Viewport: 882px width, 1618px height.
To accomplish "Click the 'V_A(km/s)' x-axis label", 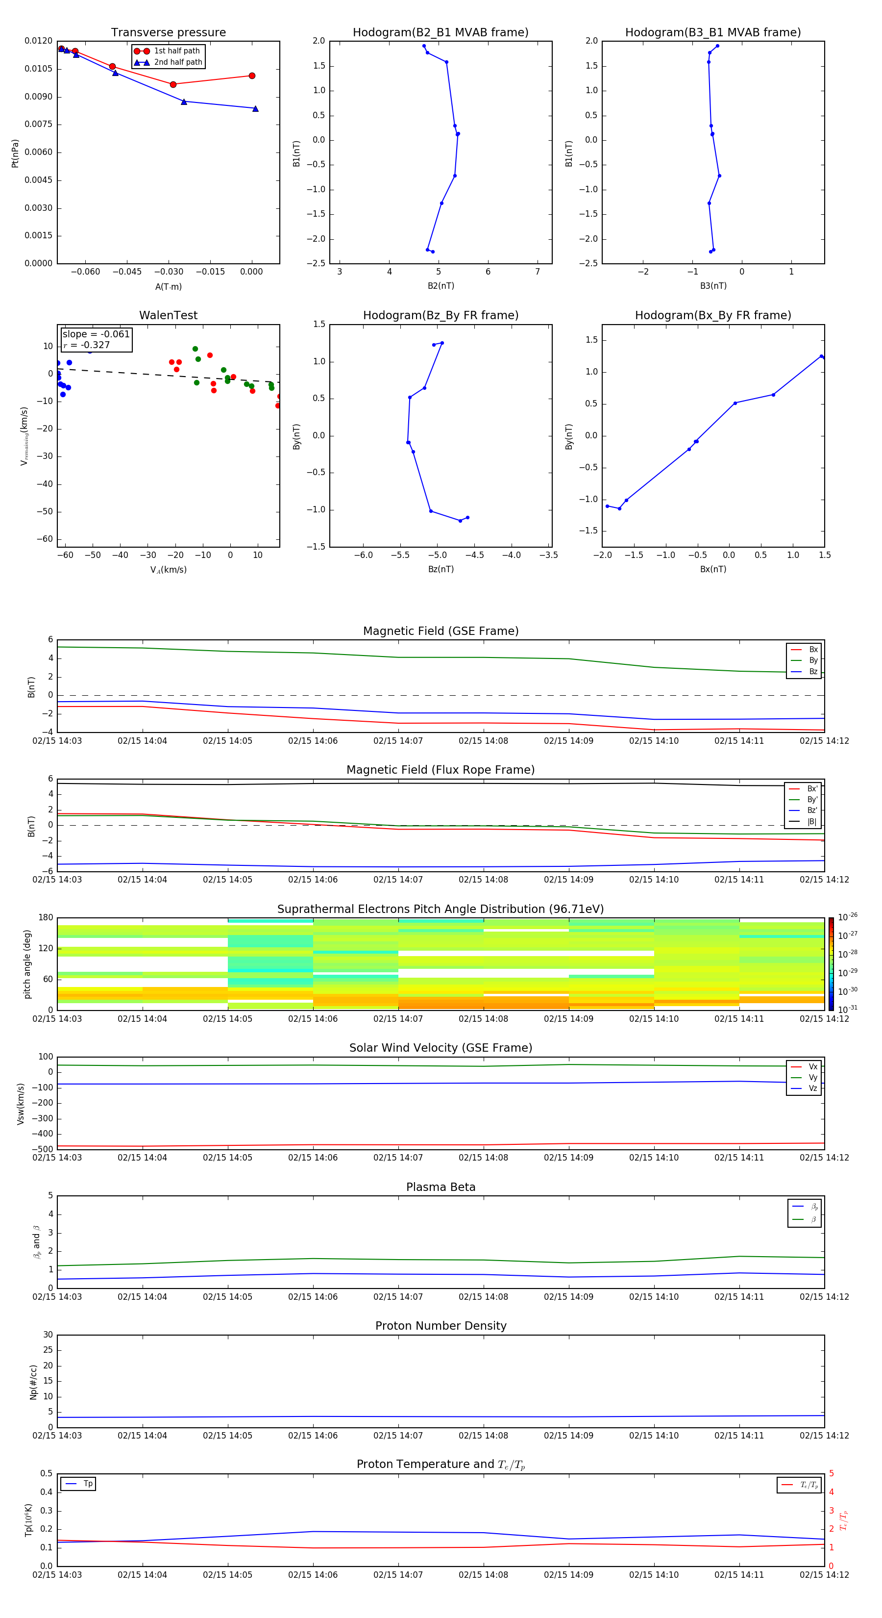I will [x=168, y=570].
